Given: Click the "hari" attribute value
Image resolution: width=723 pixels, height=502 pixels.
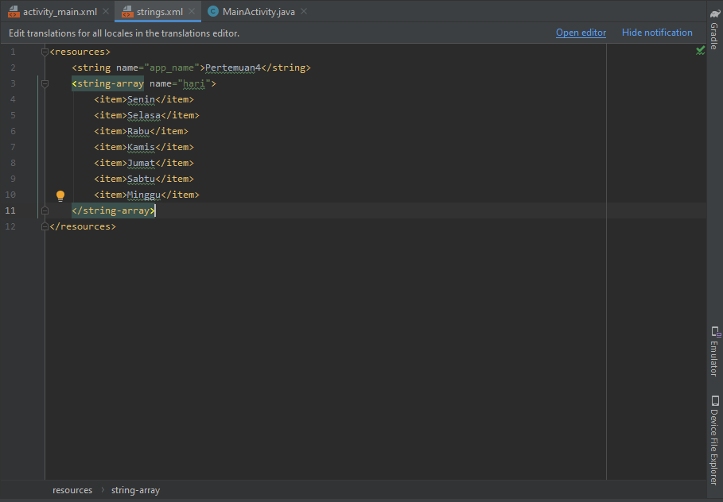Looking at the screenshot, I should (x=194, y=84).
